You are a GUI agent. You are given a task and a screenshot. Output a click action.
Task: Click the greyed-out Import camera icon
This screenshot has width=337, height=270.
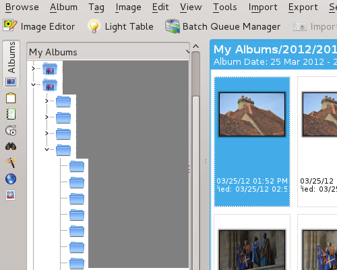(300, 26)
